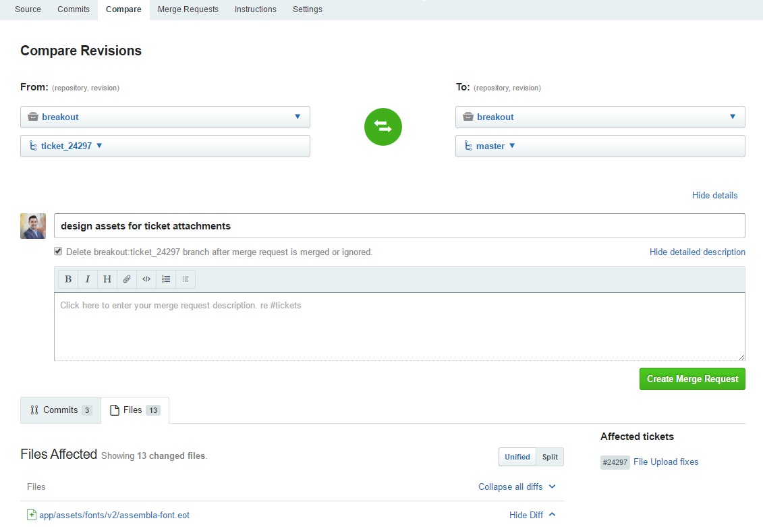Insert code block formatting icon
Image resolution: width=763 pixels, height=527 pixels.
click(x=146, y=279)
